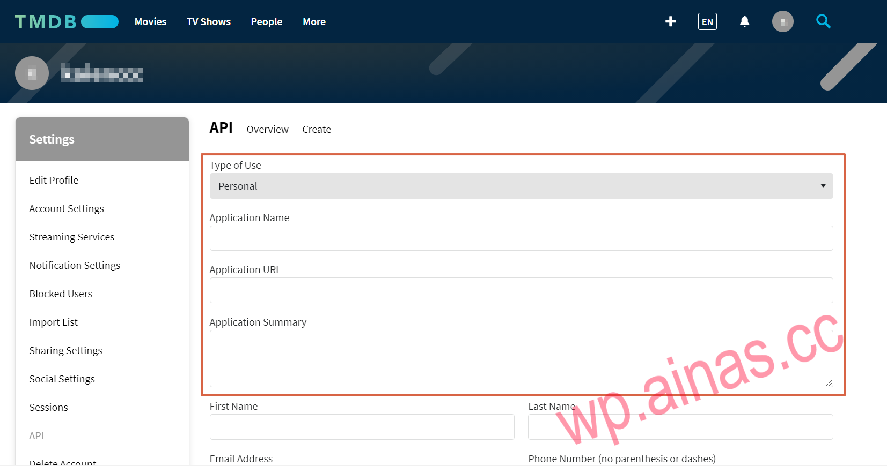This screenshot has height=466, width=887.
Task: Expand the Type of Use dropdown
Action: tap(521, 186)
